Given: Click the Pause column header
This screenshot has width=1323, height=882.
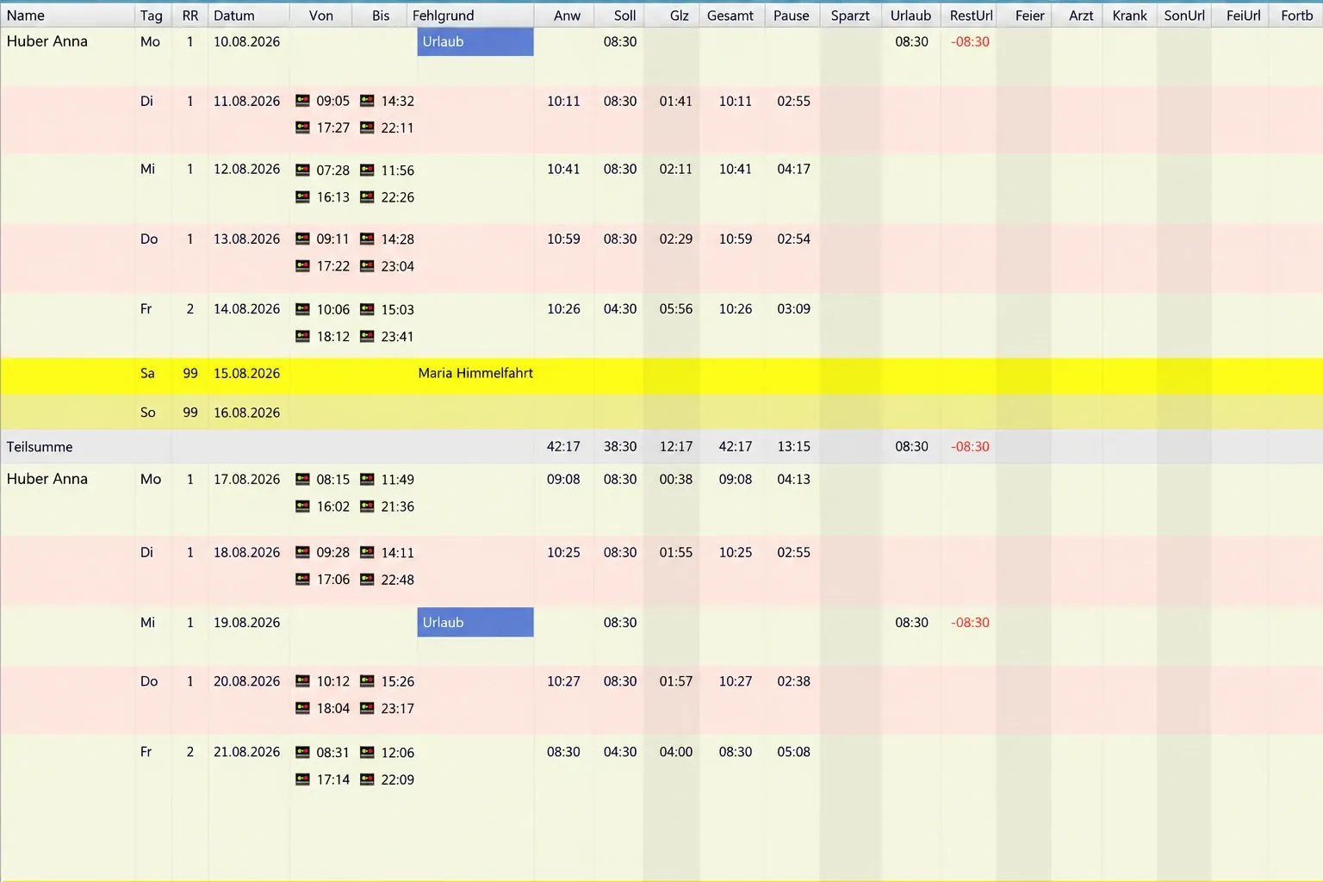Looking at the screenshot, I should [792, 15].
